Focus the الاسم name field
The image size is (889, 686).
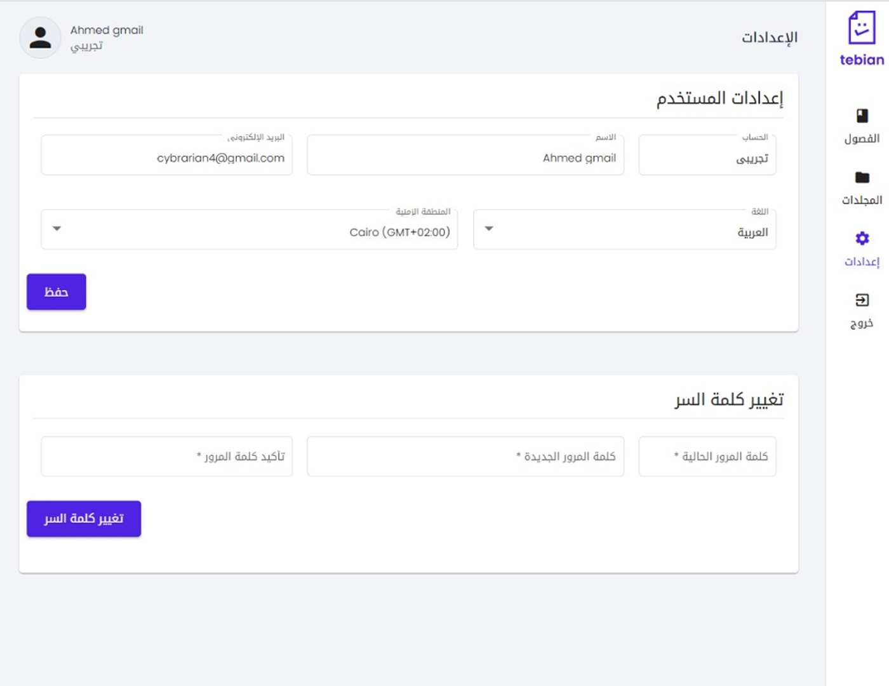pos(465,155)
